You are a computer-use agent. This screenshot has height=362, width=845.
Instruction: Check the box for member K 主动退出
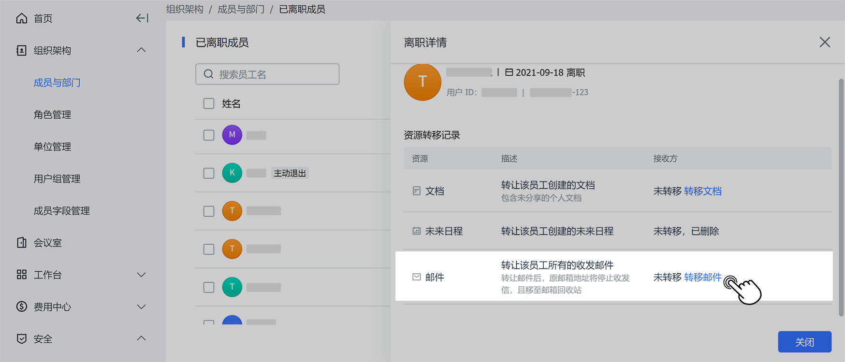click(x=209, y=173)
